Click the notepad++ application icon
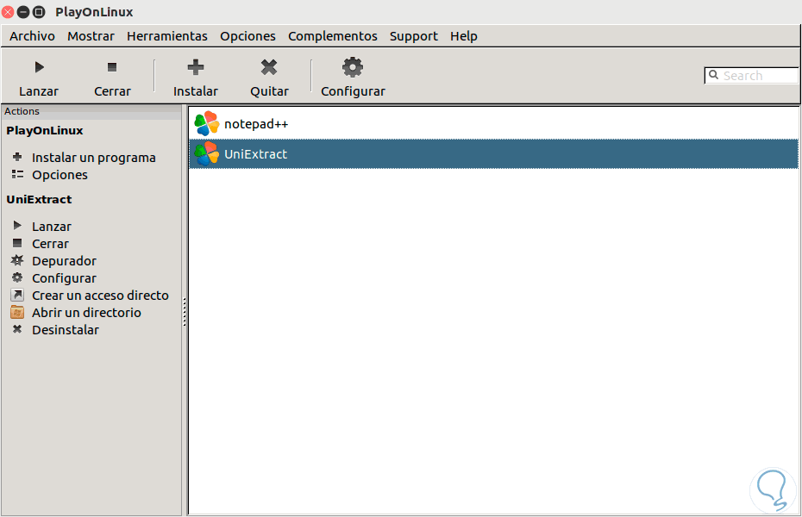802x517 pixels. 207,123
